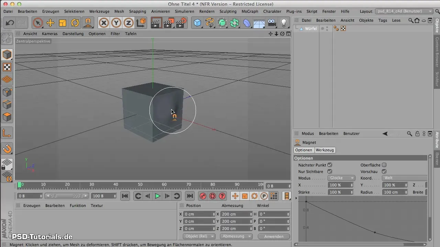
Task: Toggle X axis lock
Action: click(104, 23)
